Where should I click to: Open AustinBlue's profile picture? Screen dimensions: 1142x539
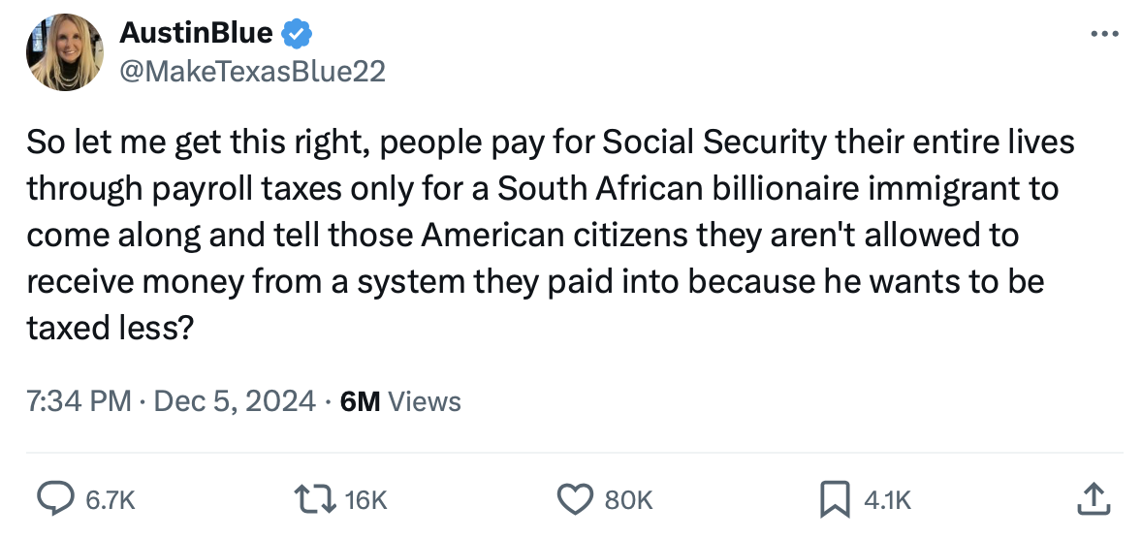point(65,52)
